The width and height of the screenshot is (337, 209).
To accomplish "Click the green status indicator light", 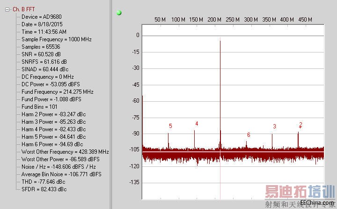I will (x=119, y=13).
